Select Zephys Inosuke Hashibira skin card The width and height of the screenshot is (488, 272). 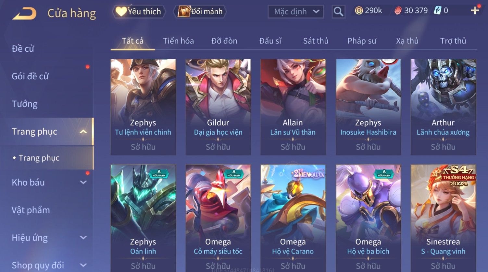368,107
